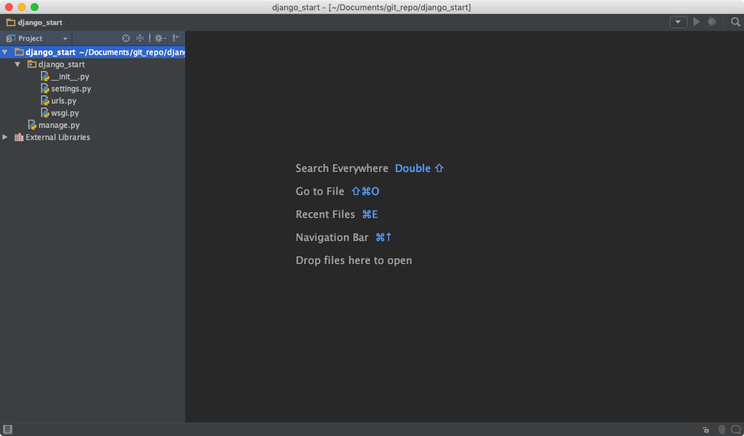
Task: Open the Hector inspector icon in status bar
Action: click(722, 430)
